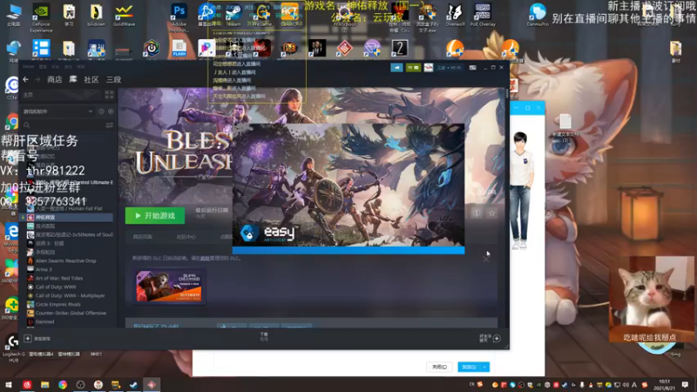Toggle the ready-to-play filter icon
The height and width of the screenshot is (392, 697).
click(111, 112)
